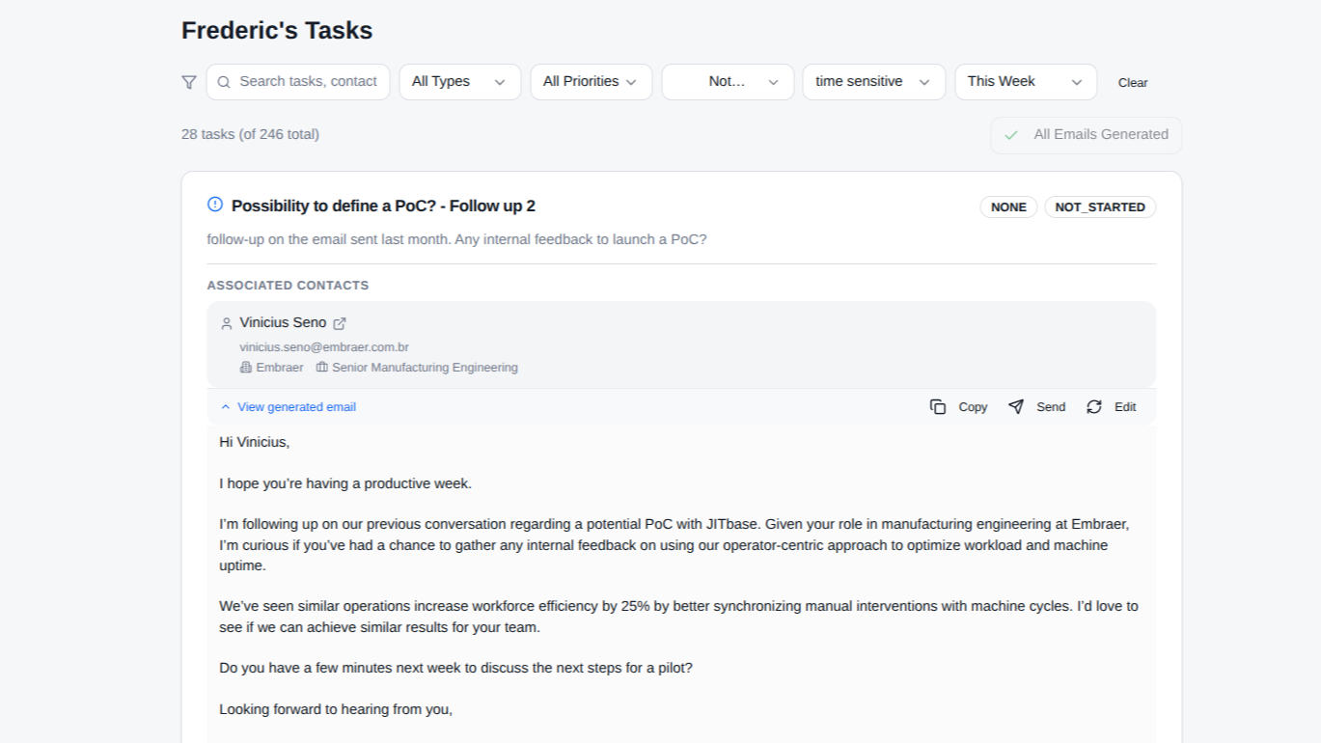Click the search tasks input field
Viewport: 1321px width, 743px height.
(298, 82)
